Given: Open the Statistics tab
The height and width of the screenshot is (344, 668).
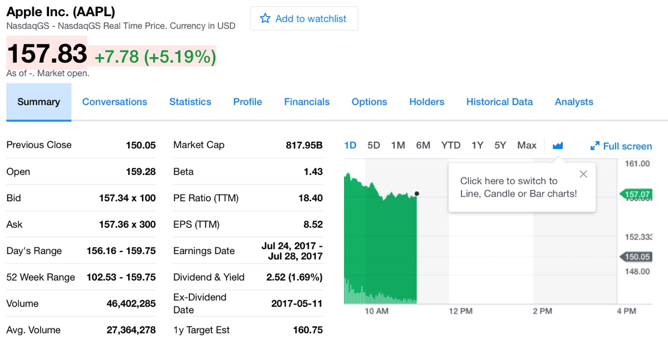Looking at the screenshot, I should coord(190,102).
